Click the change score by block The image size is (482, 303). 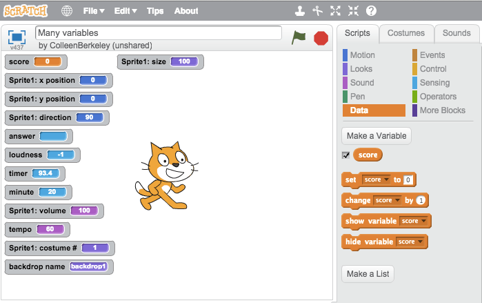pyautogui.click(x=385, y=201)
